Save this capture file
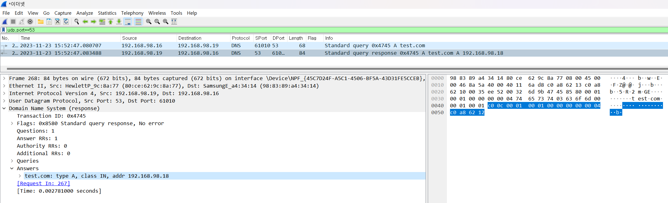The width and height of the screenshot is (668, 203). (x=49, y=22)
